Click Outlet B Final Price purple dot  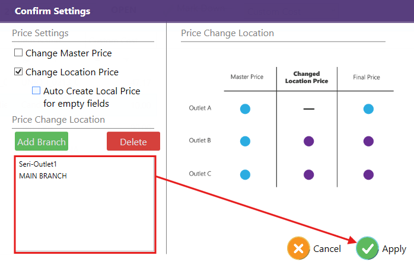[368, 141]
